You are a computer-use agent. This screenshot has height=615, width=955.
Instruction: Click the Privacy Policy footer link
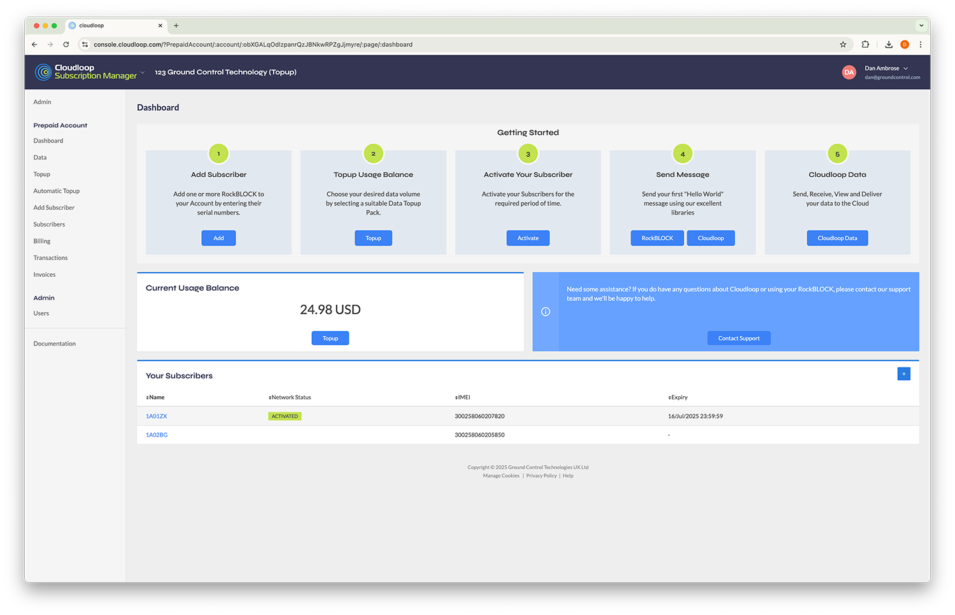(541, 476)
